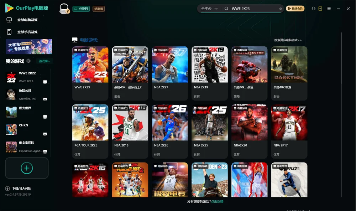The height and width of the screenshot is (211, 356).
Task: Click the 点击反馈 feedback link
Action: (217, 201)
